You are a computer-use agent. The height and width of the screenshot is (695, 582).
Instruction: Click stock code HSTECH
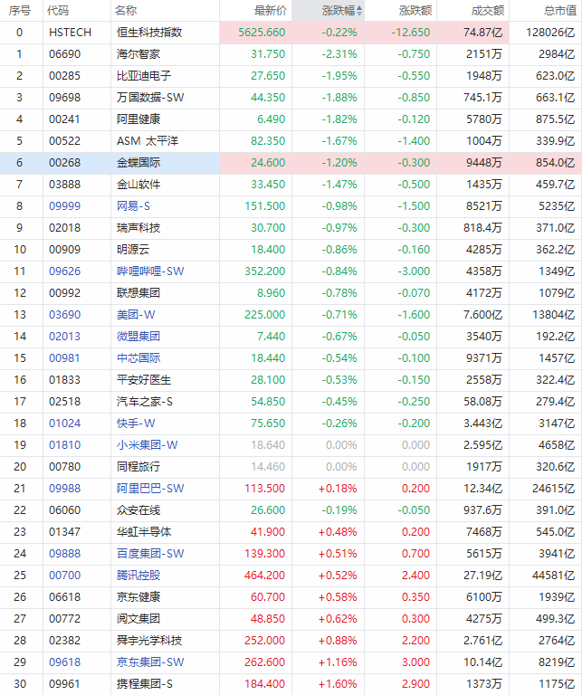tap(70, 33)
